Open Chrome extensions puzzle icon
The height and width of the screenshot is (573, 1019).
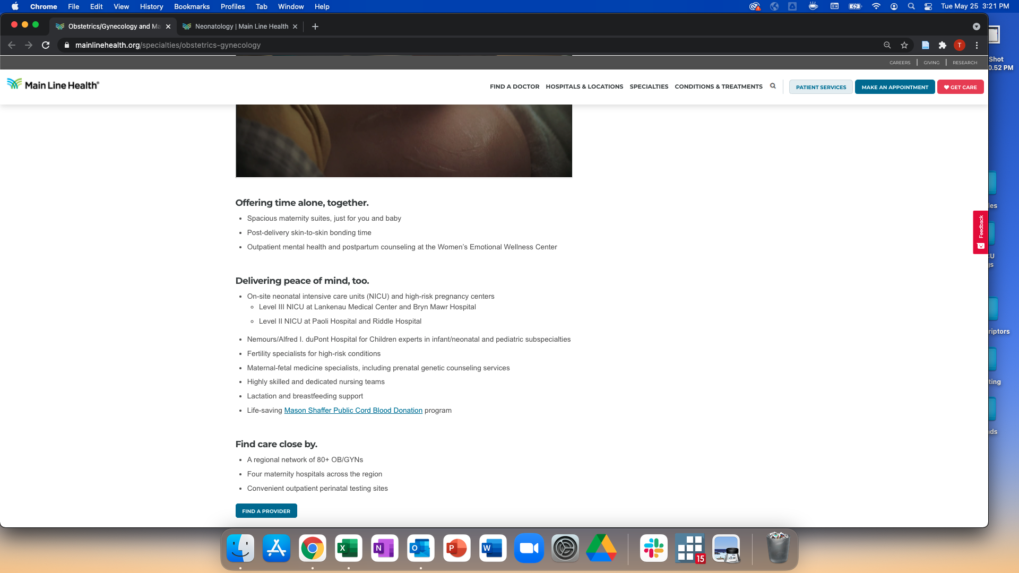click(942, 45)
